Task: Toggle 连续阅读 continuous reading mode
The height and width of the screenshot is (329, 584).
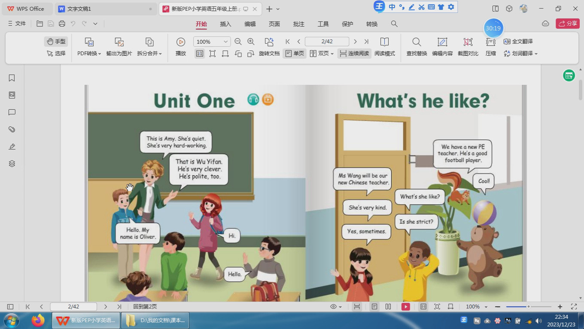Action: [x=354, y=54]
